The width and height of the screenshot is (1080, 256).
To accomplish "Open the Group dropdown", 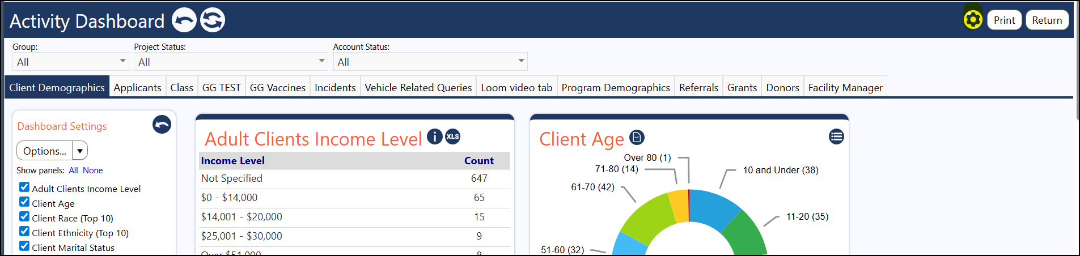I will (x=71, y=61).
